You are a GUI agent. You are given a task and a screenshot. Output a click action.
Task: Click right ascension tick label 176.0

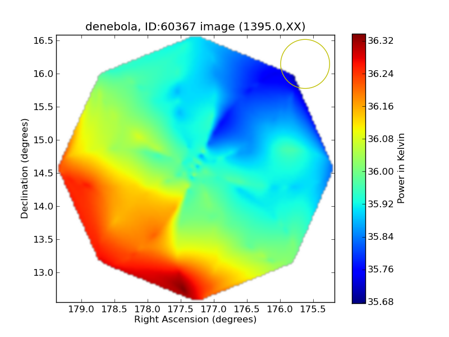(x=280, y=309)
